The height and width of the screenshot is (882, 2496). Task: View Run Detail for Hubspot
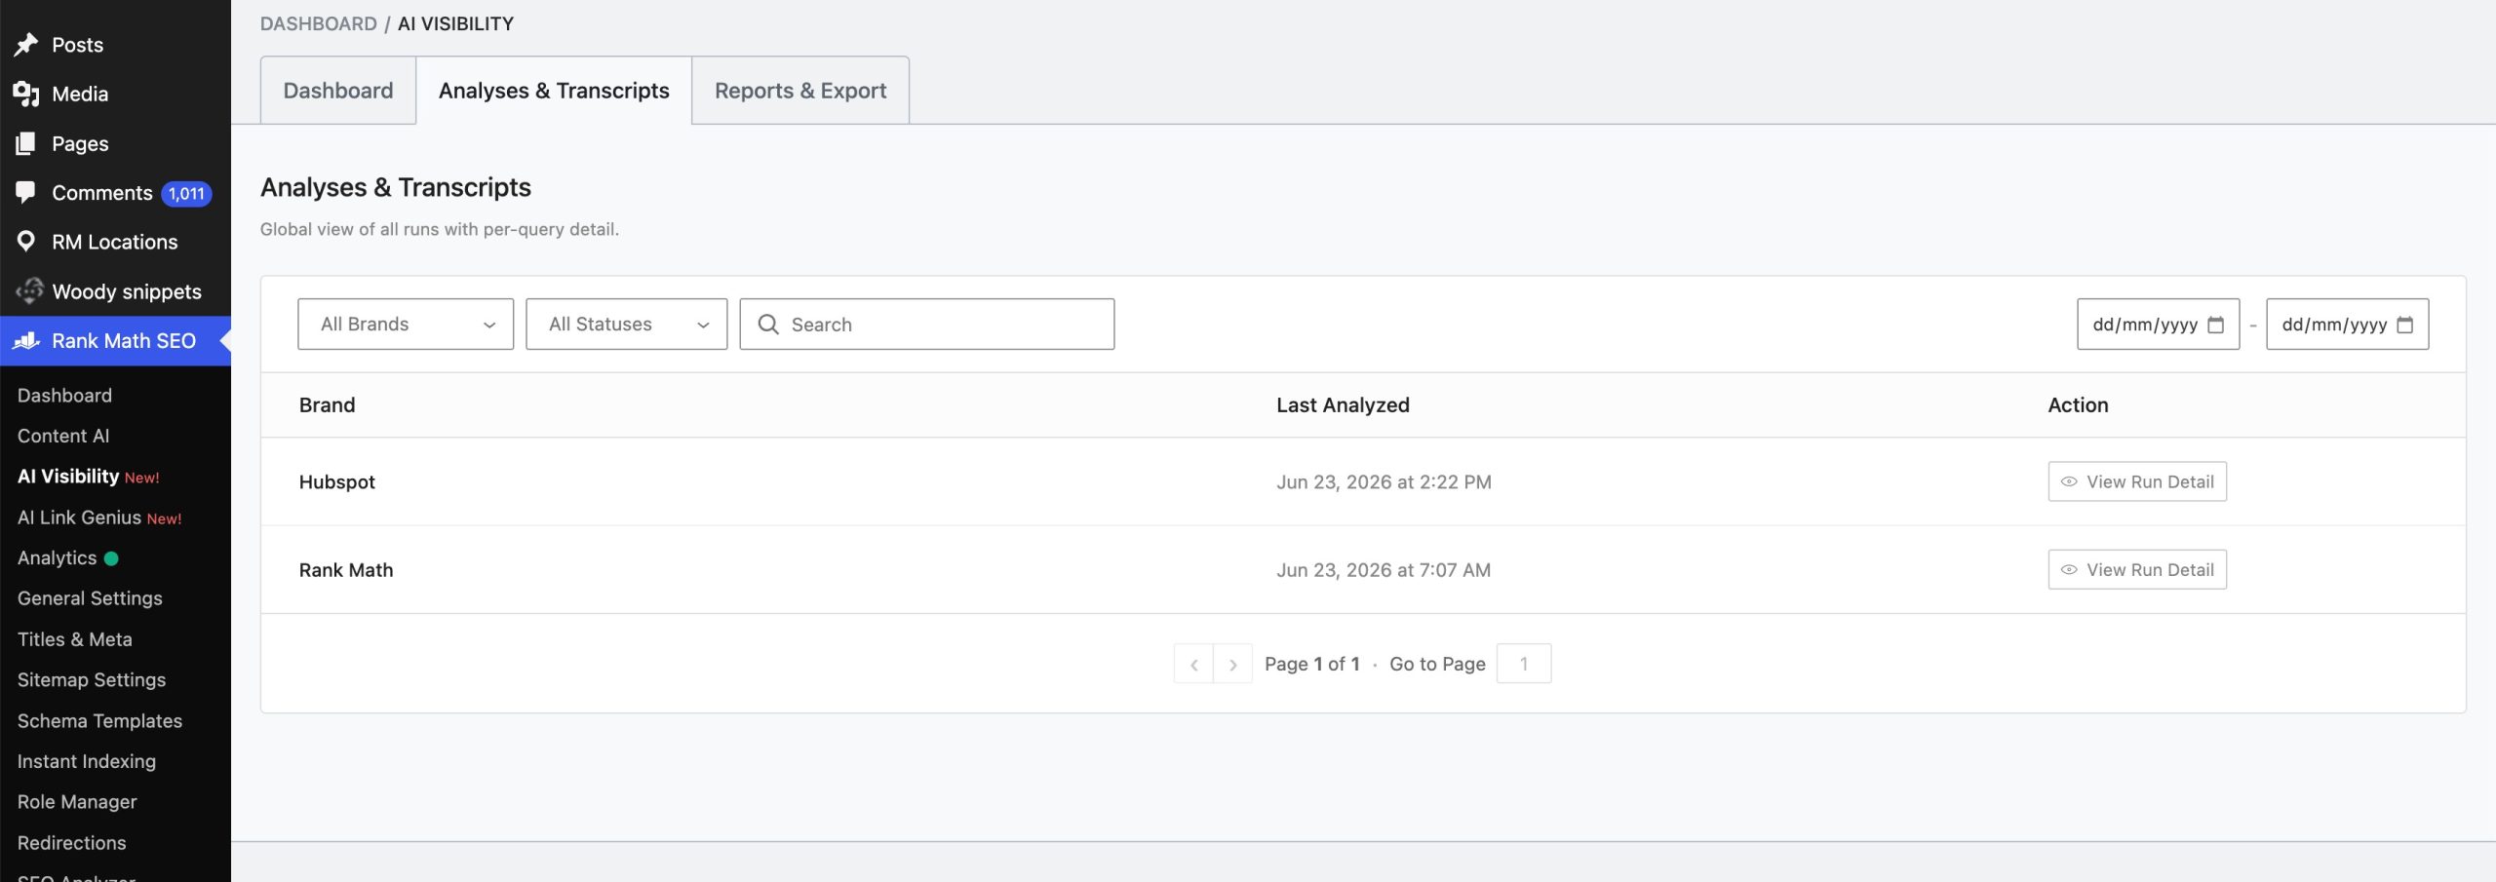click(x=2137, y=481)
